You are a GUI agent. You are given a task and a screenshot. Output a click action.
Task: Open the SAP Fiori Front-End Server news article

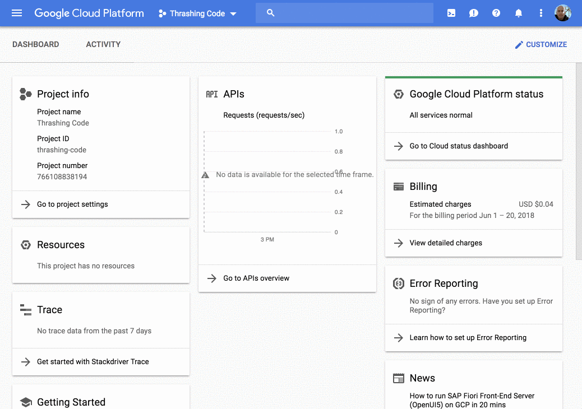[472, 400]
